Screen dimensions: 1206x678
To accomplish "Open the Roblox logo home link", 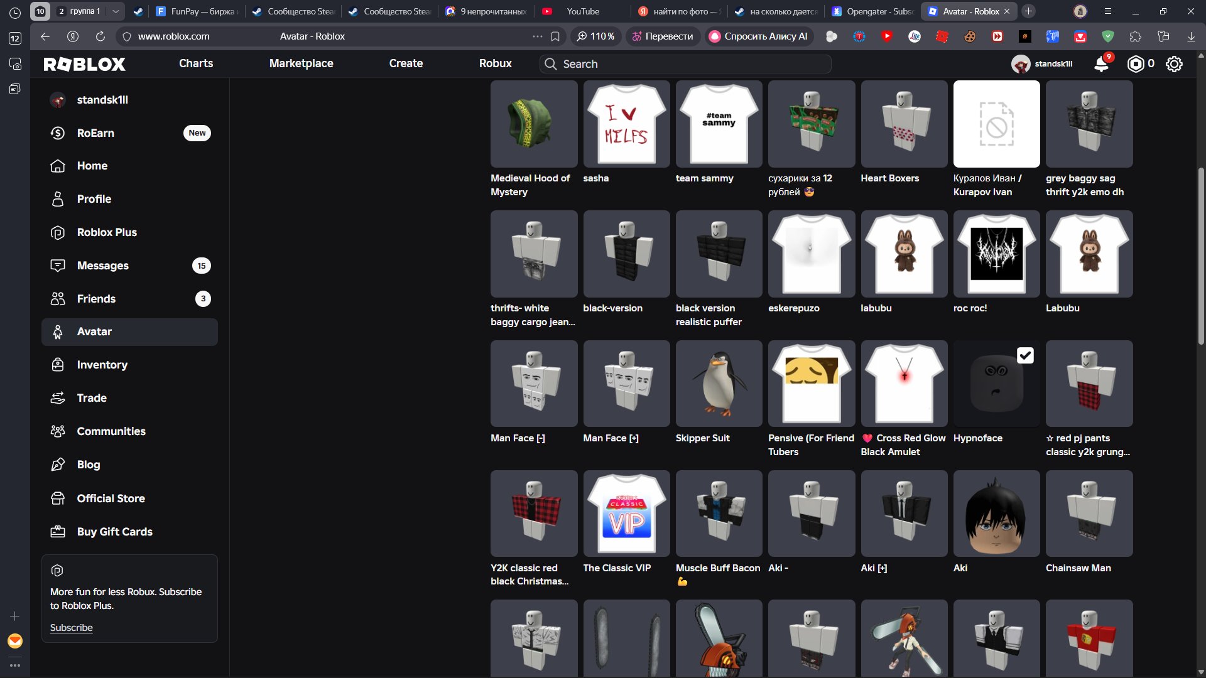I will [84, 64].
